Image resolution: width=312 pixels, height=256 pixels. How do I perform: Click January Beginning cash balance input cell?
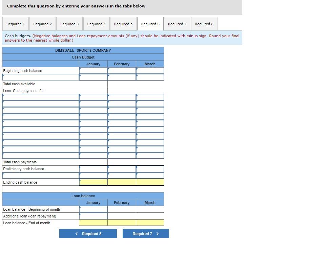[x=93, y=70]
